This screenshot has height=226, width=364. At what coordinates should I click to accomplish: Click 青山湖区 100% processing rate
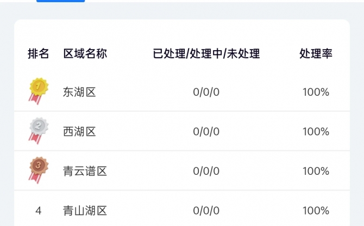(316, 211)
